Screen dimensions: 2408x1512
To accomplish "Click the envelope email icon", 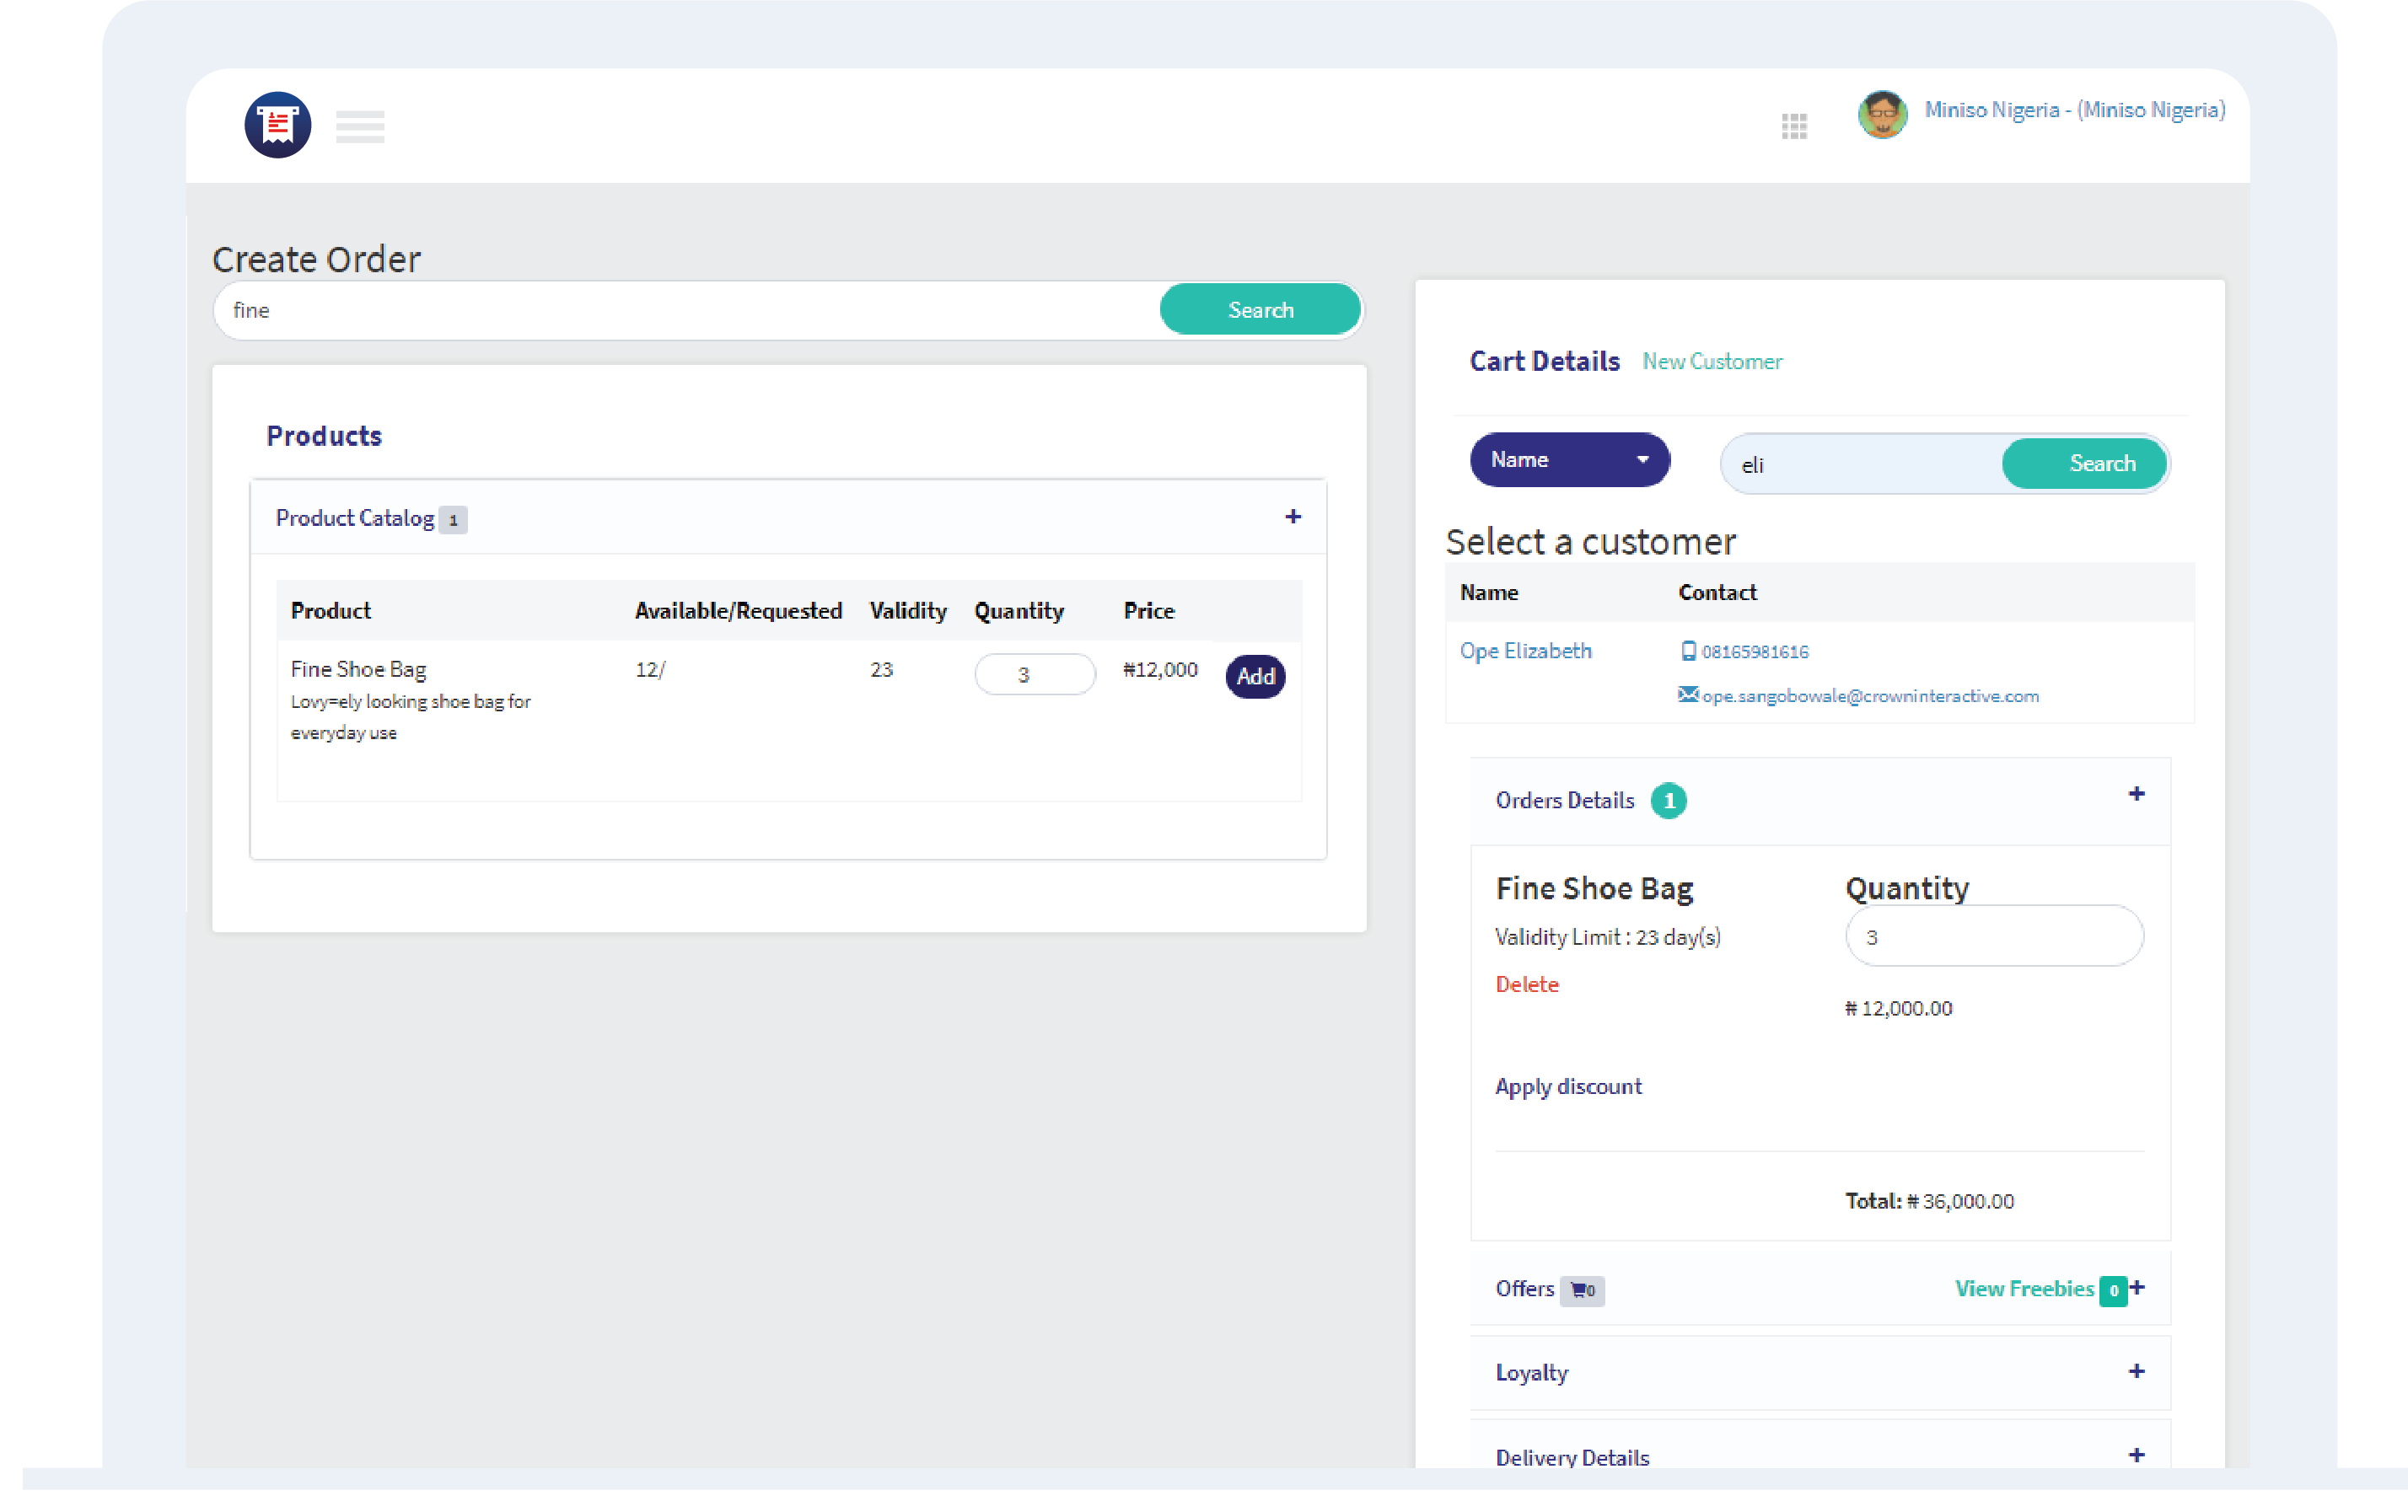I will (x=1688, y=694).
